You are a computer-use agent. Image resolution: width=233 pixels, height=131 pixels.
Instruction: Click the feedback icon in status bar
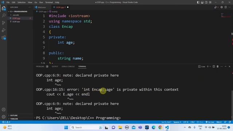coord(225,122)
